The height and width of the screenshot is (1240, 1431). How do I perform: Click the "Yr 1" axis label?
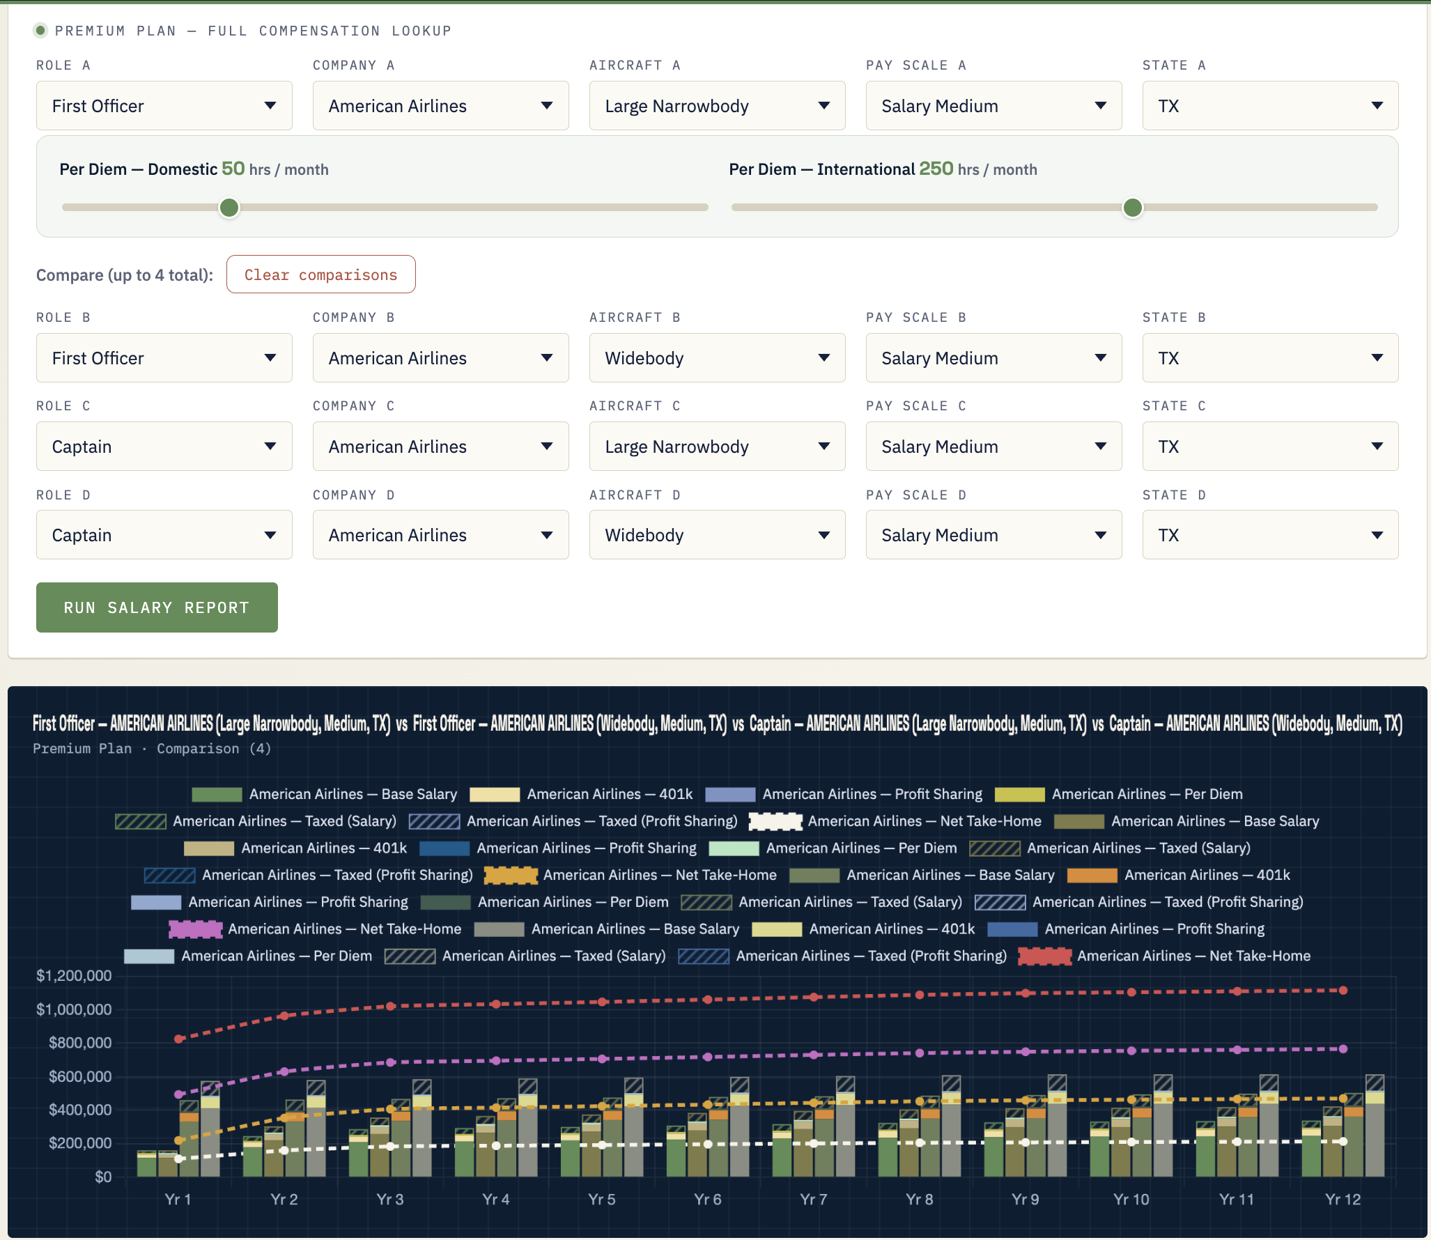point(178,1200)
